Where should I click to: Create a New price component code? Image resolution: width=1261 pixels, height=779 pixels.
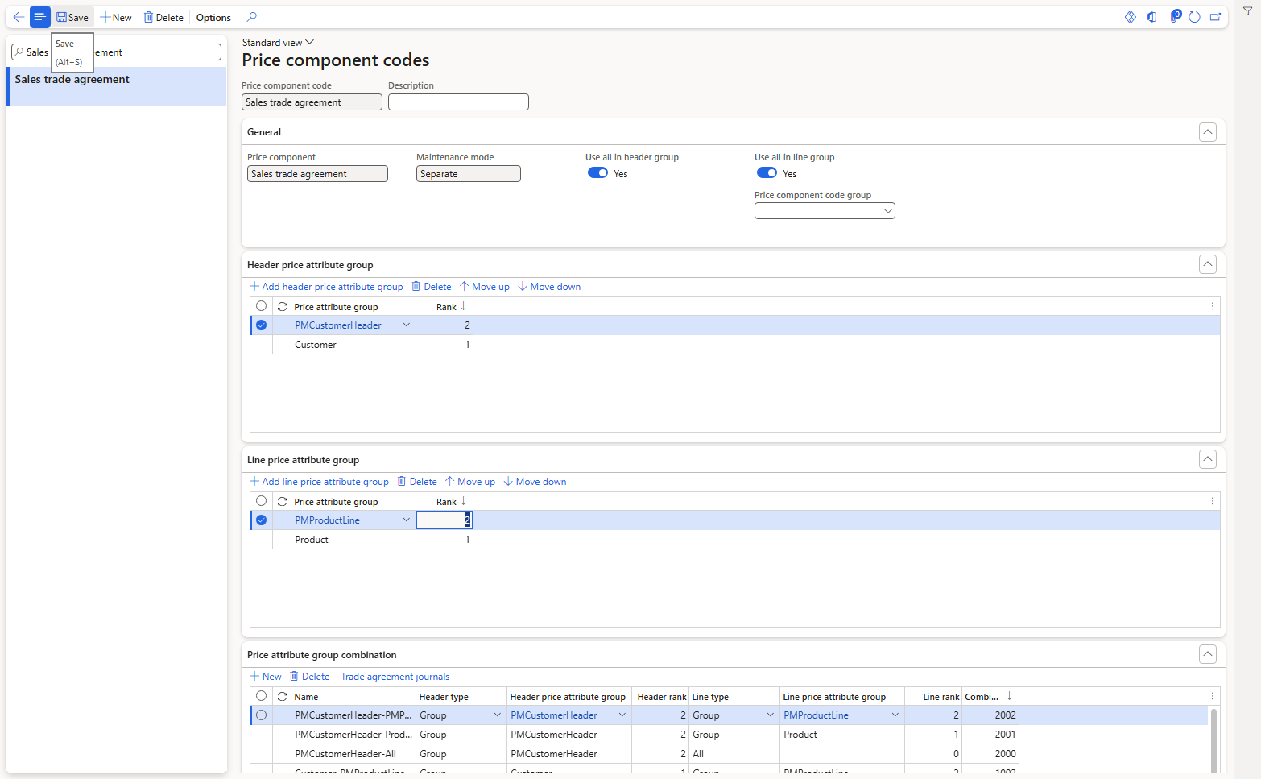pos(116,17)
